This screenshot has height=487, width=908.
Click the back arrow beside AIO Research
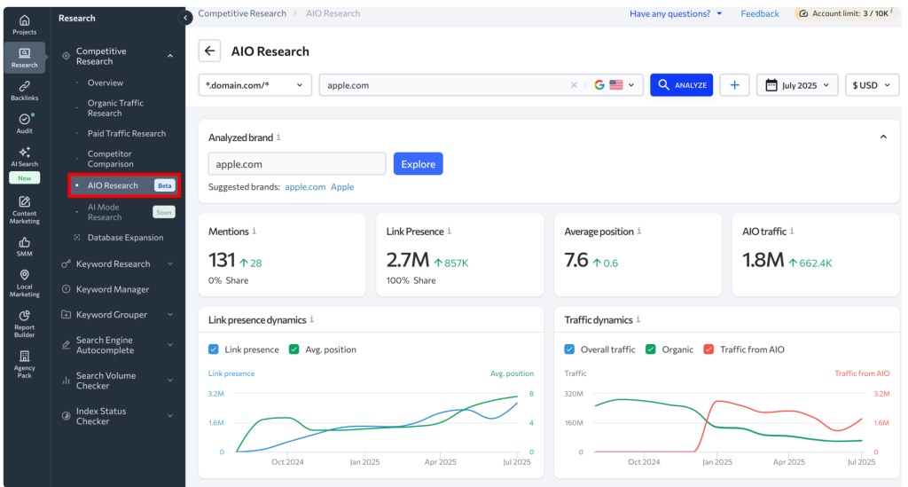click(x=209, y=51)
